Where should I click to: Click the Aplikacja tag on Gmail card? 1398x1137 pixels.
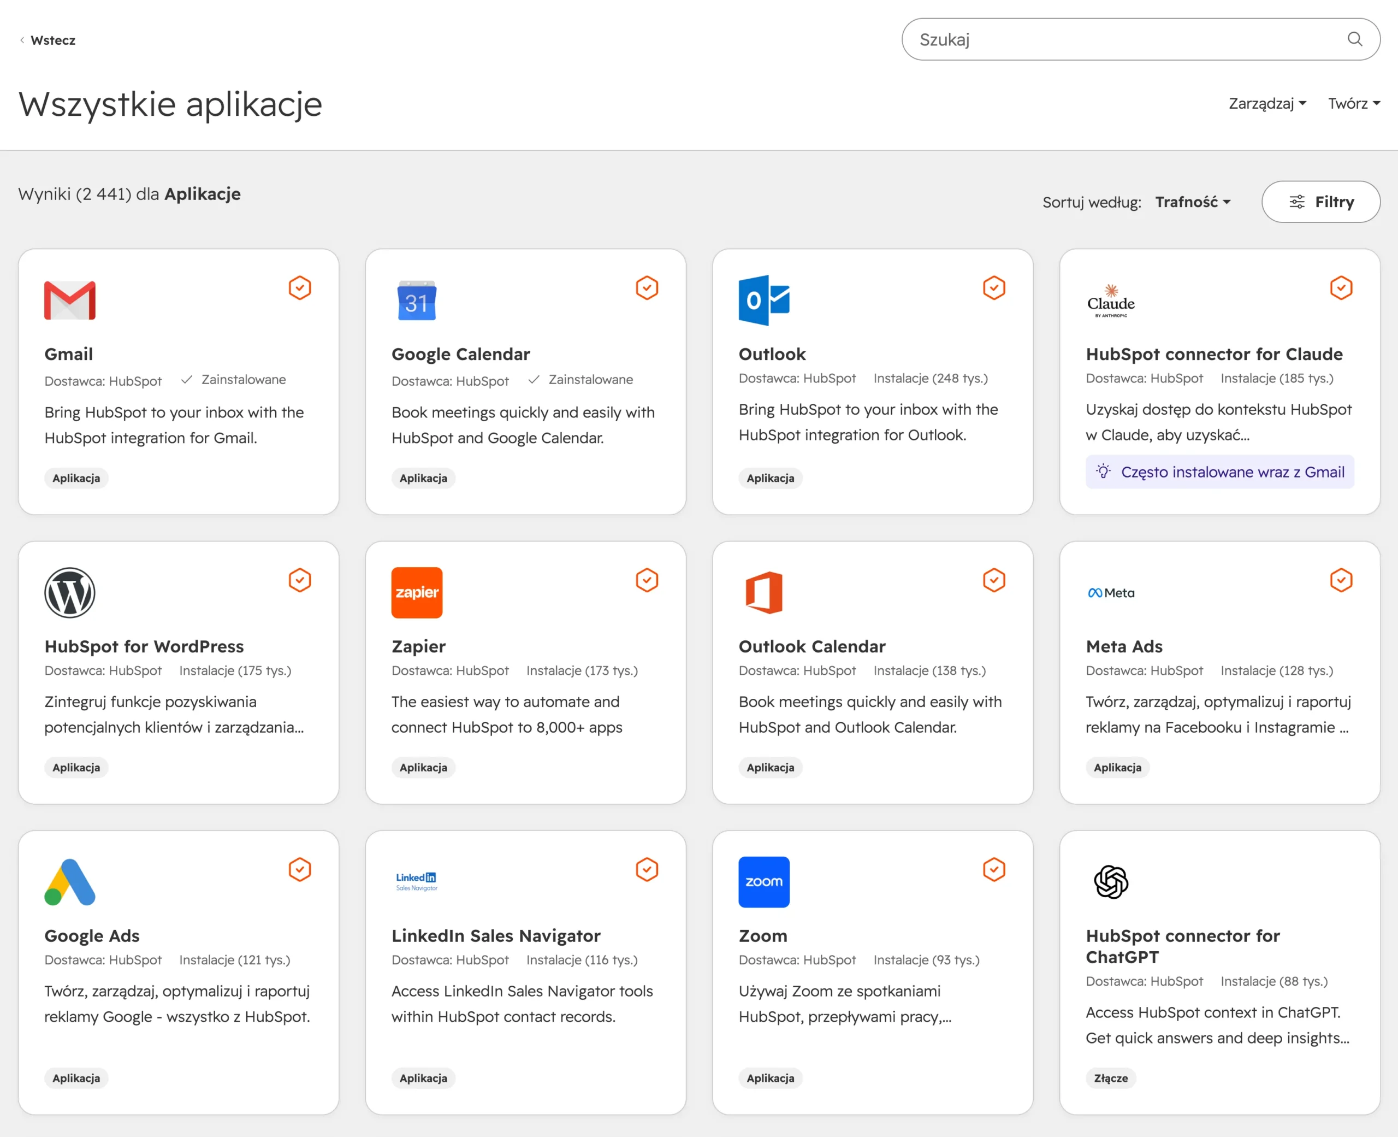[x=76, y=478]
